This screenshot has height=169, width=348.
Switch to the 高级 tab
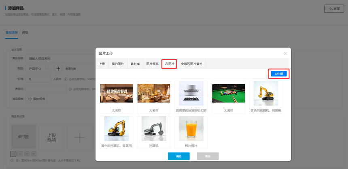point(25,32)
